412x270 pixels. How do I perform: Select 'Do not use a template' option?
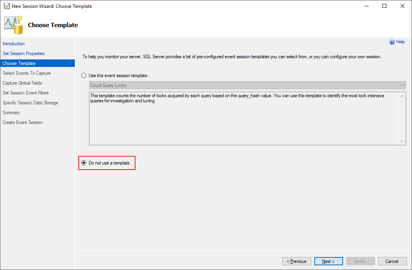[84, 163]
